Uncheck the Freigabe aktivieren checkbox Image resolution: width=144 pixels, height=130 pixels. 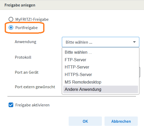[11, 105]
